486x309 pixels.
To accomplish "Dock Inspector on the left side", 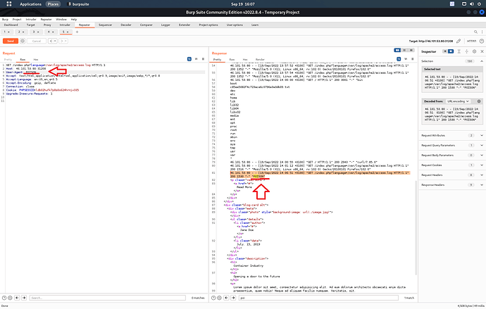I will (444, 51).
